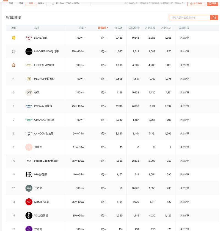Click the 导出数据 export button
Screen dimensions: 220x231
click(196, 3)
